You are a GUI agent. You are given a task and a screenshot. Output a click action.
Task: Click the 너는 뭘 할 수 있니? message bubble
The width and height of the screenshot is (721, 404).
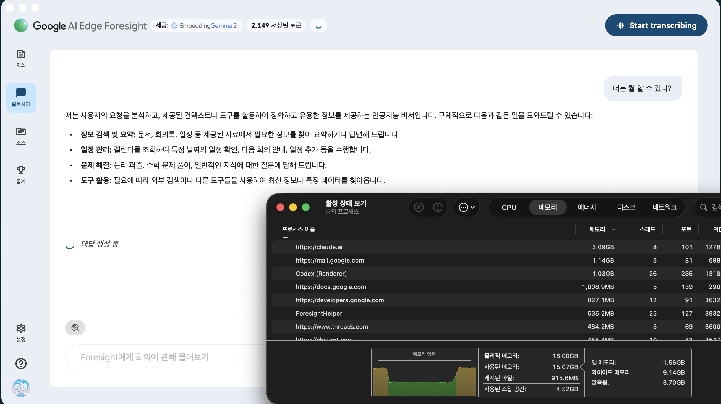(x=643, y=88)
